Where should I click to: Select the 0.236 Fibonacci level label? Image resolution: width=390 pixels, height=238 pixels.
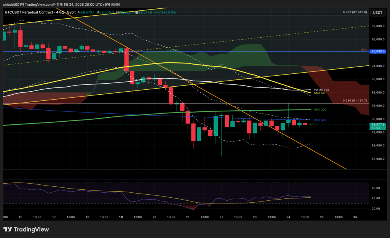click(354, 100)
